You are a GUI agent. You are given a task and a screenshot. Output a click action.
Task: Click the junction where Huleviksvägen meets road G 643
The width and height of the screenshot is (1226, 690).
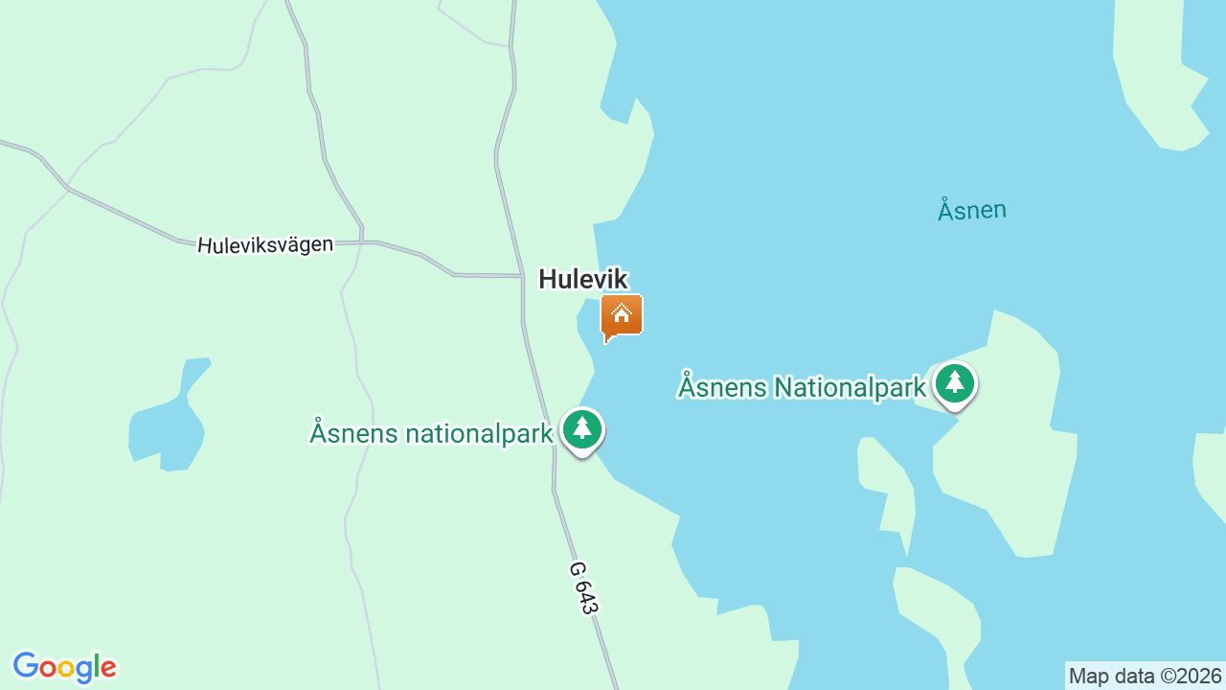[522, 276]
